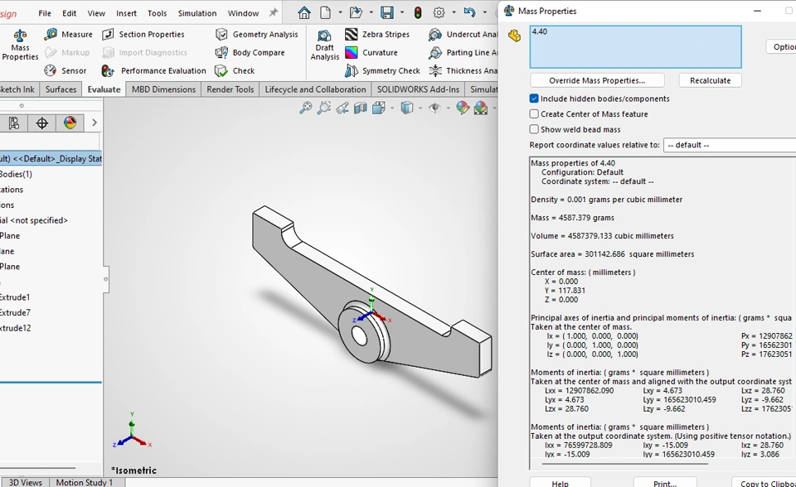796x487 pixels.
Task: Expand manager tabs chevron arrow
Action: click(94, 123)
